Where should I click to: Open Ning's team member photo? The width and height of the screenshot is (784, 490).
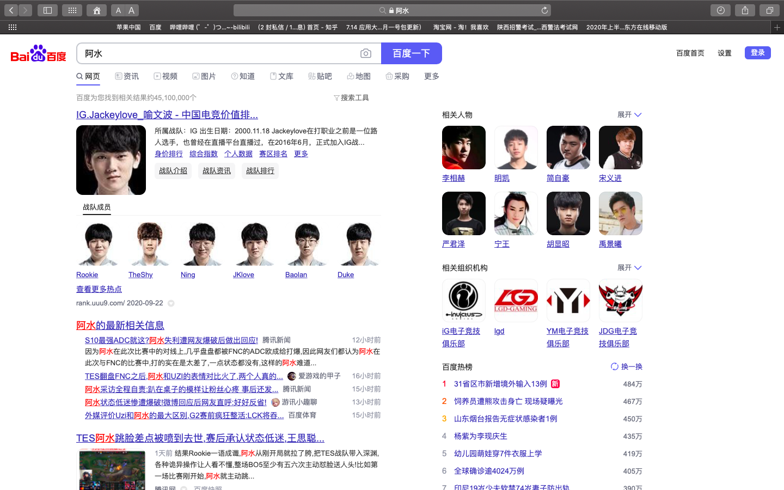click(x=203, y=244)
